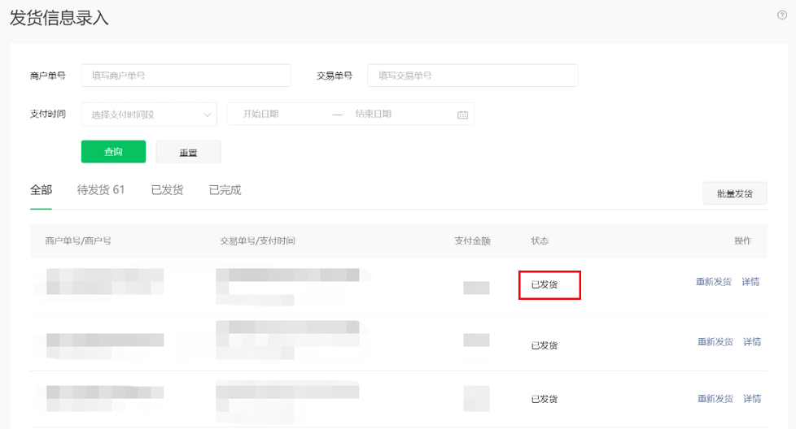This screenshot has width=796, height=429.
Task: Focus the 填写交易单号 input field
Action: pos(472,76)
